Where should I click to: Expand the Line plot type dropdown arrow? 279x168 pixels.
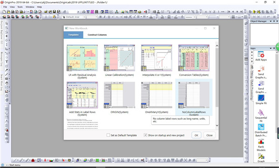point(18,160)
